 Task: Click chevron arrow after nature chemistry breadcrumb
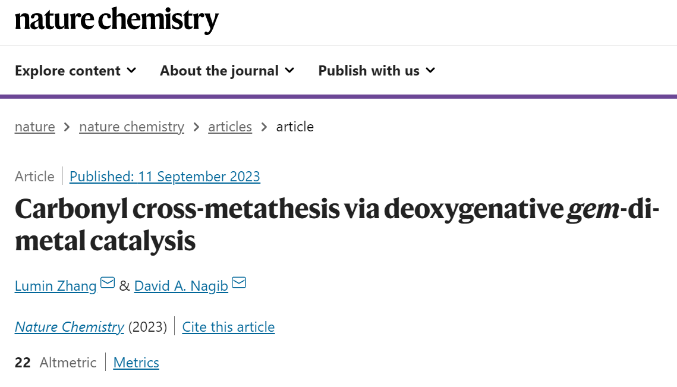coord(197,127)
